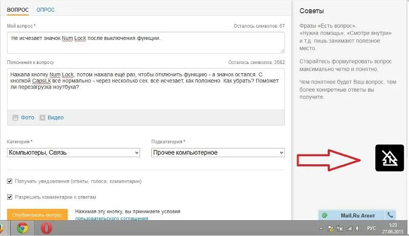409x236 pixels.
Task: Open the Подкатегория dropdown Прочее компьютерное
Action: 218,153
